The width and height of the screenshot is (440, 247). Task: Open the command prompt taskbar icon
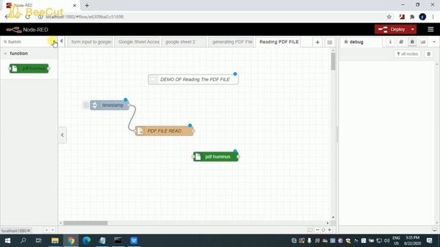(118, 241)
